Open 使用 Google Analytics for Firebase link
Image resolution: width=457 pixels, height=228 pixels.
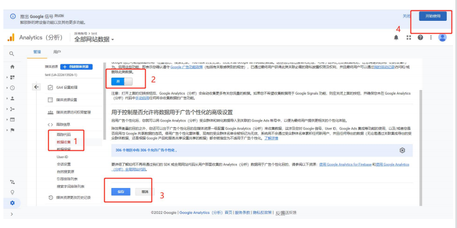pos(346,164)
